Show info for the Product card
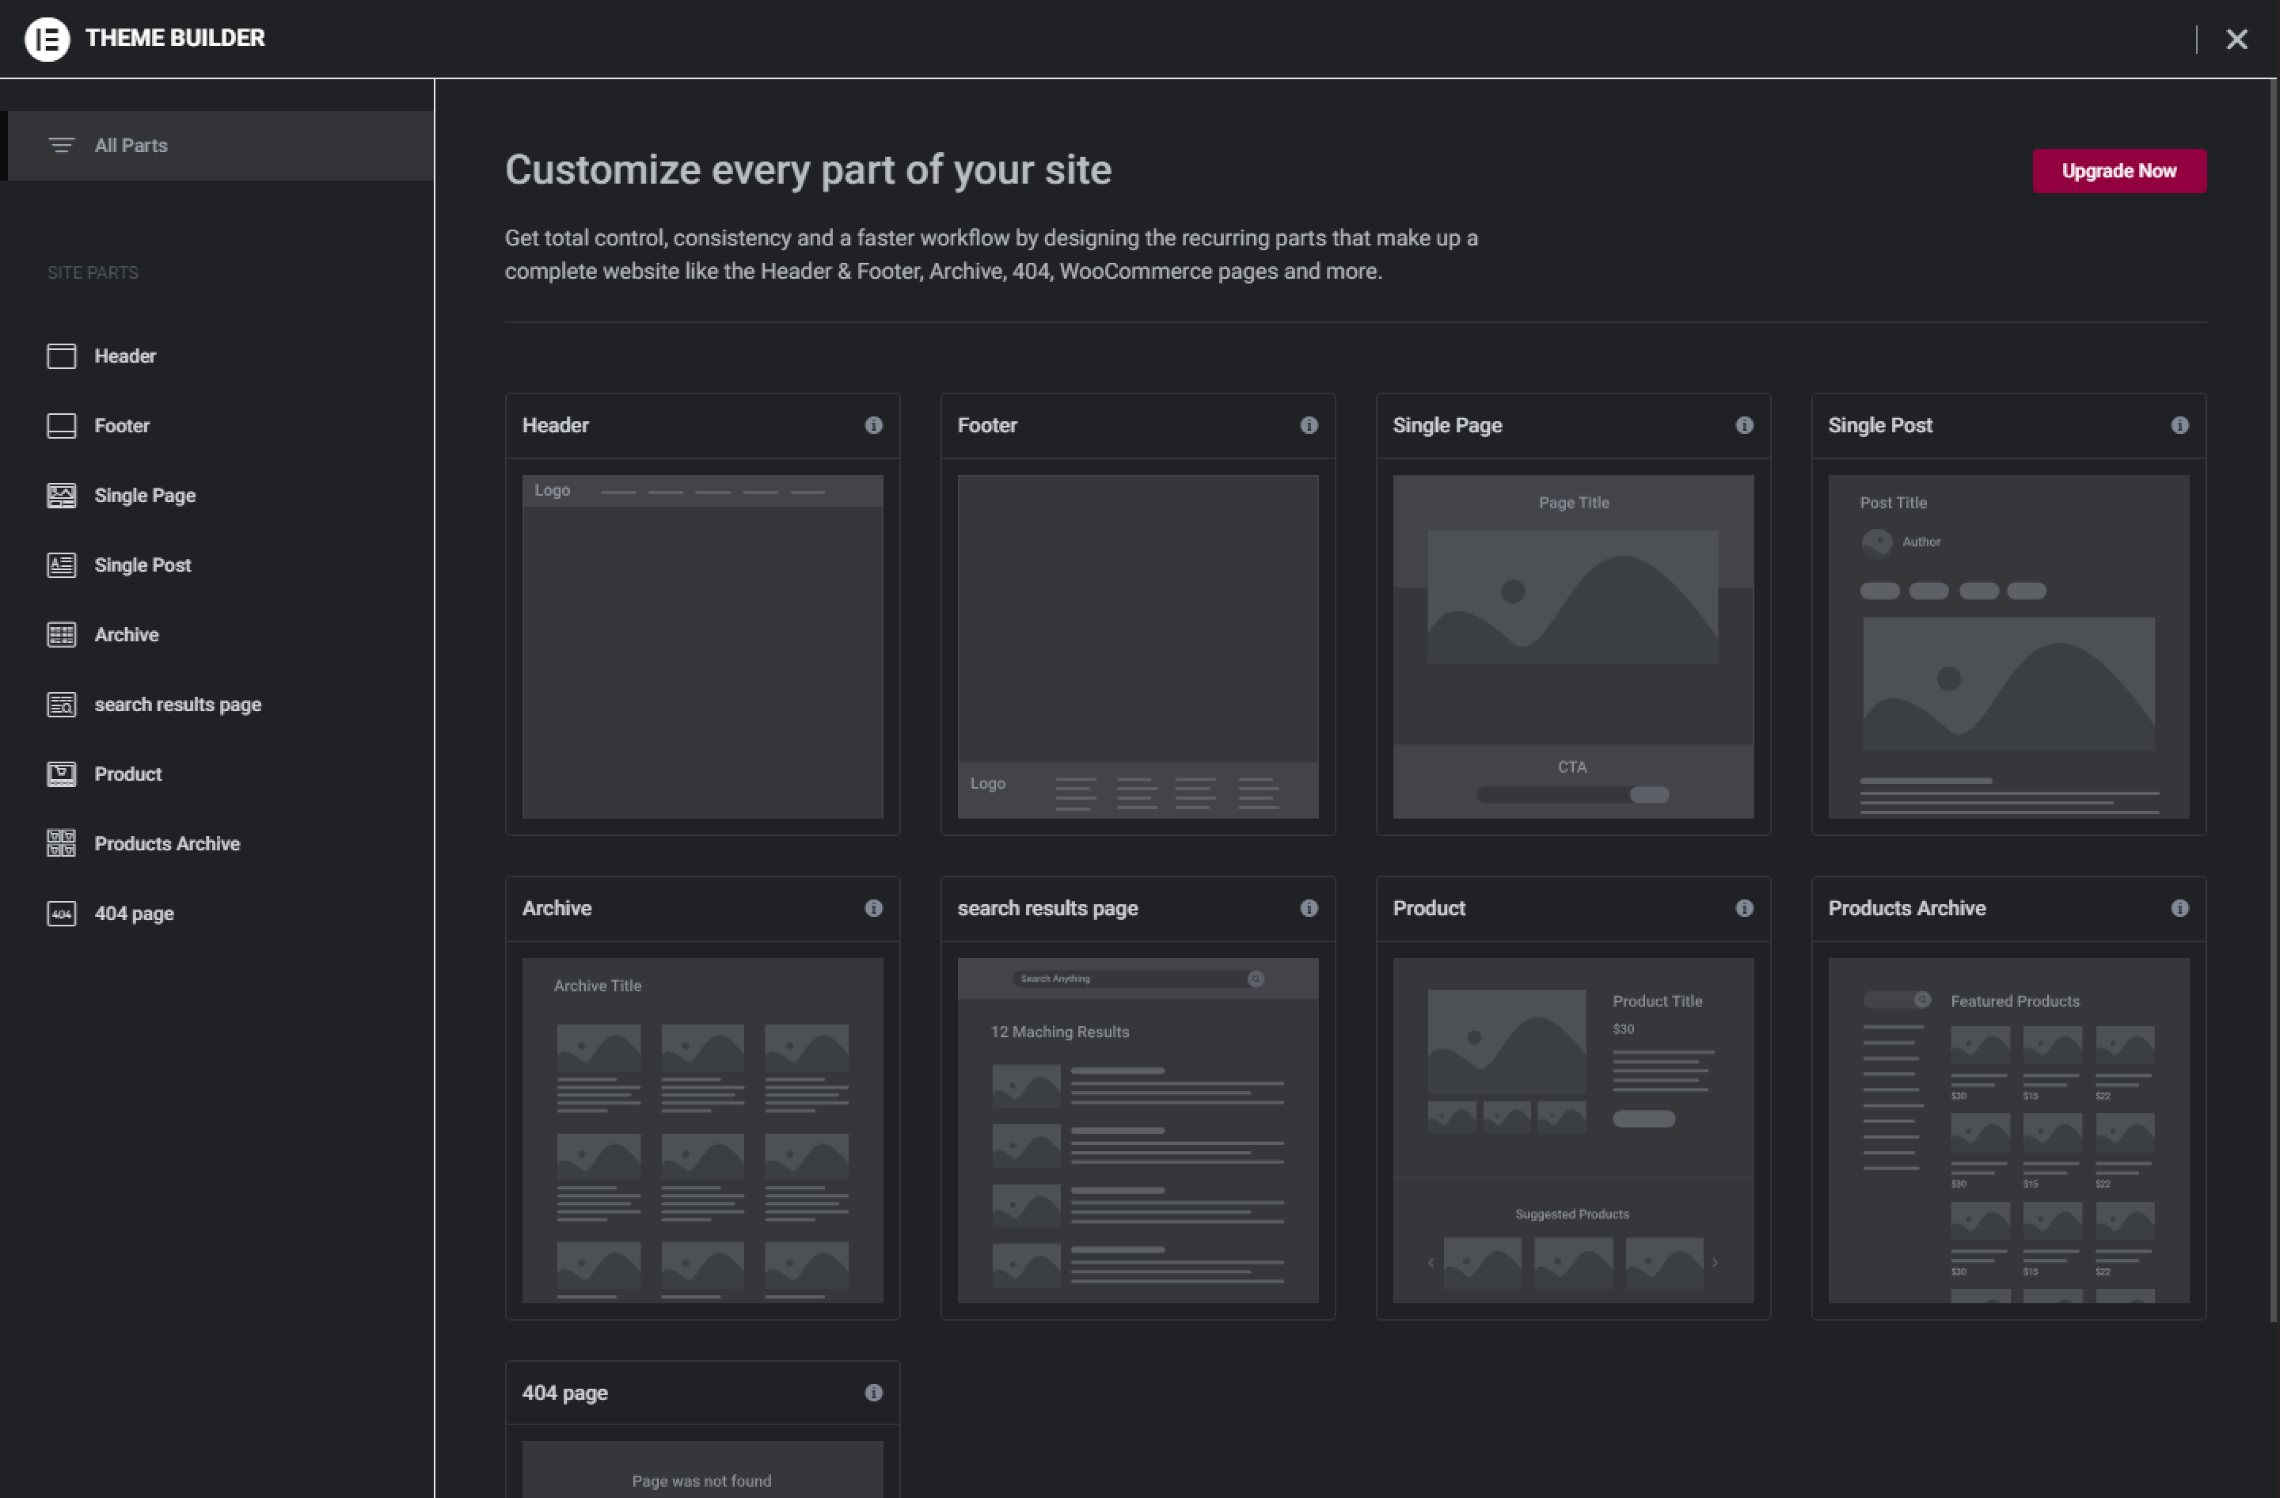Viewport: 2280px width, 1498px height. [1745, 908]
